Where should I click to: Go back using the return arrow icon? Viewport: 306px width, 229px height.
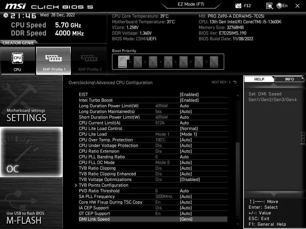(x=235, y=82)
